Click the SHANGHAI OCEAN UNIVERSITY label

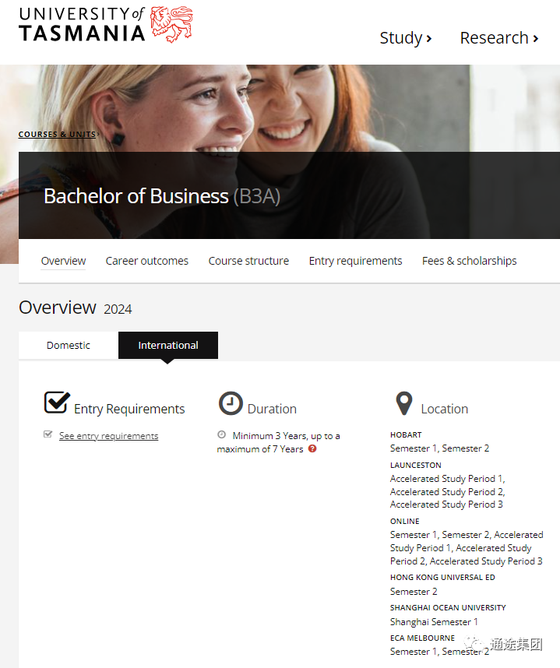coord(448,607)
